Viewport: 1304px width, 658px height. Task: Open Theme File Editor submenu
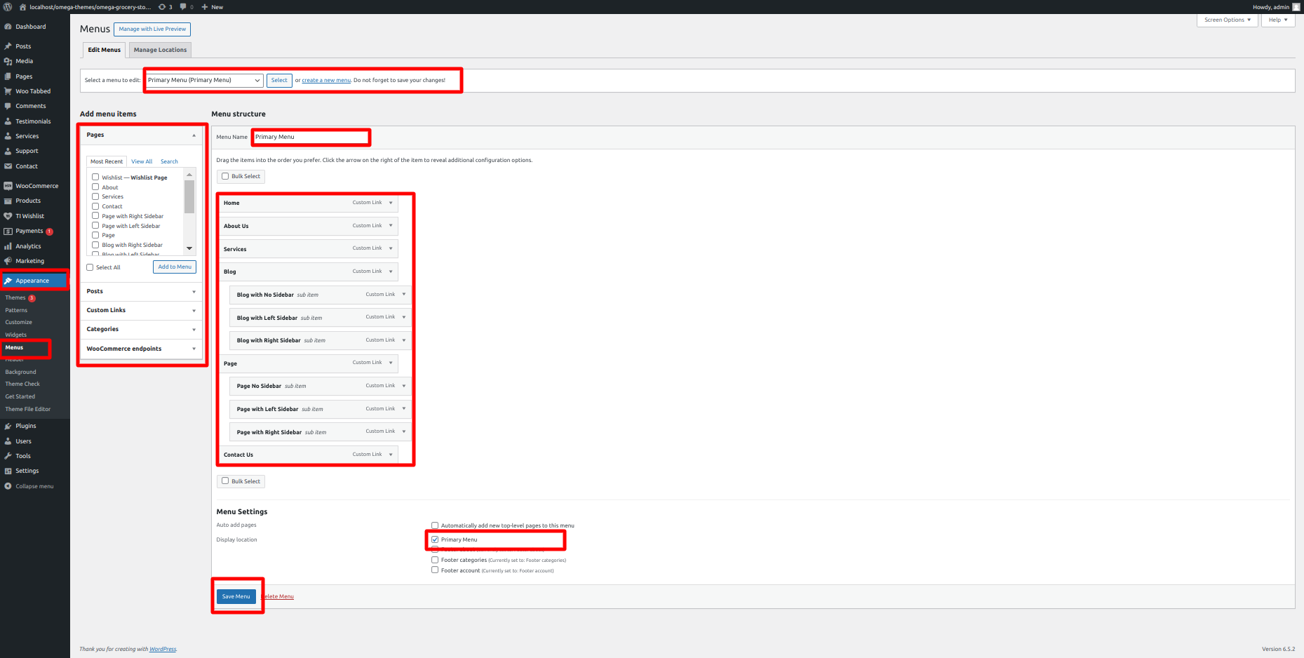point(28,409)
